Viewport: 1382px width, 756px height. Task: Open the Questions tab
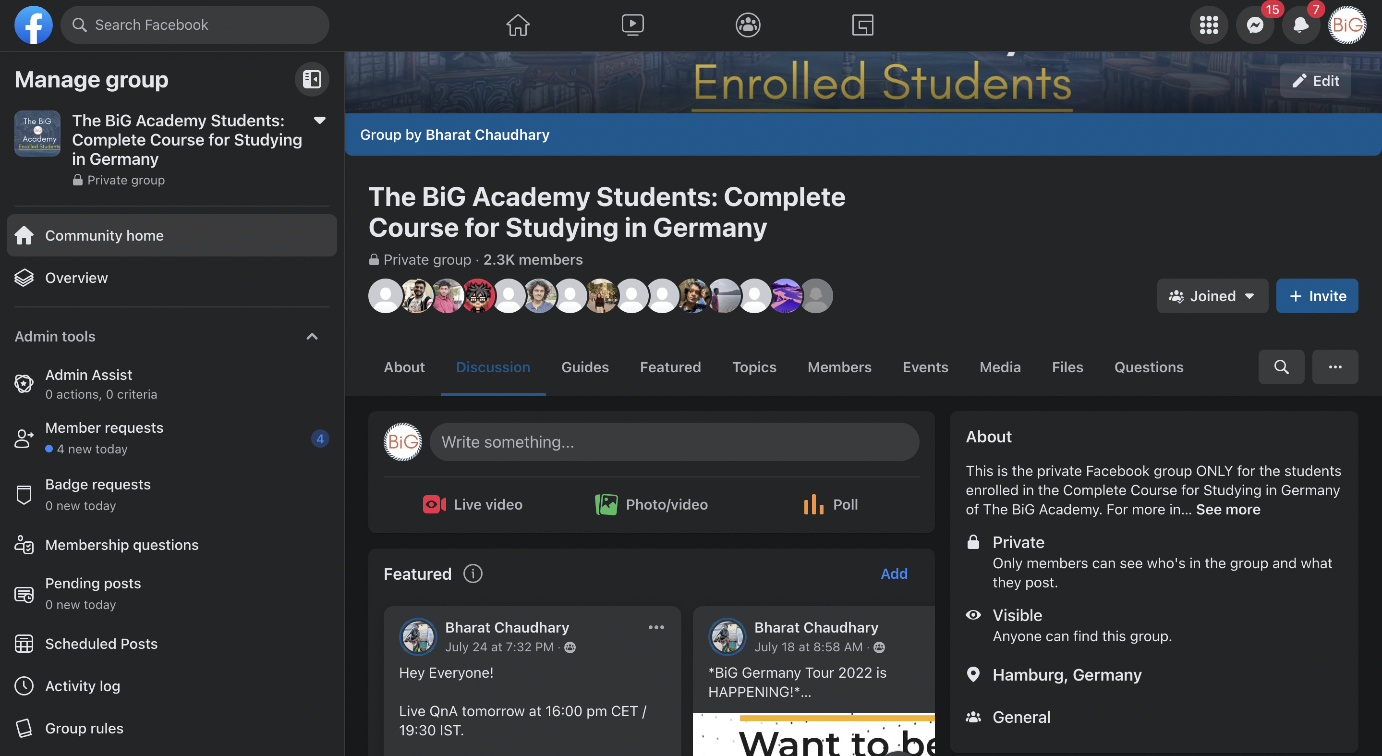click(1149, 367)
